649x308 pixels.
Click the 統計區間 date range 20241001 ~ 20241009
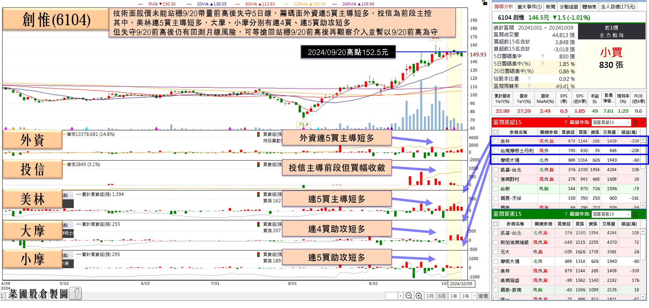point(545,28)
